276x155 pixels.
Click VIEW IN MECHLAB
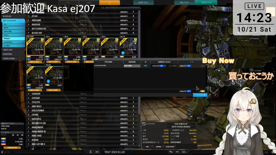tap(181, 124)
